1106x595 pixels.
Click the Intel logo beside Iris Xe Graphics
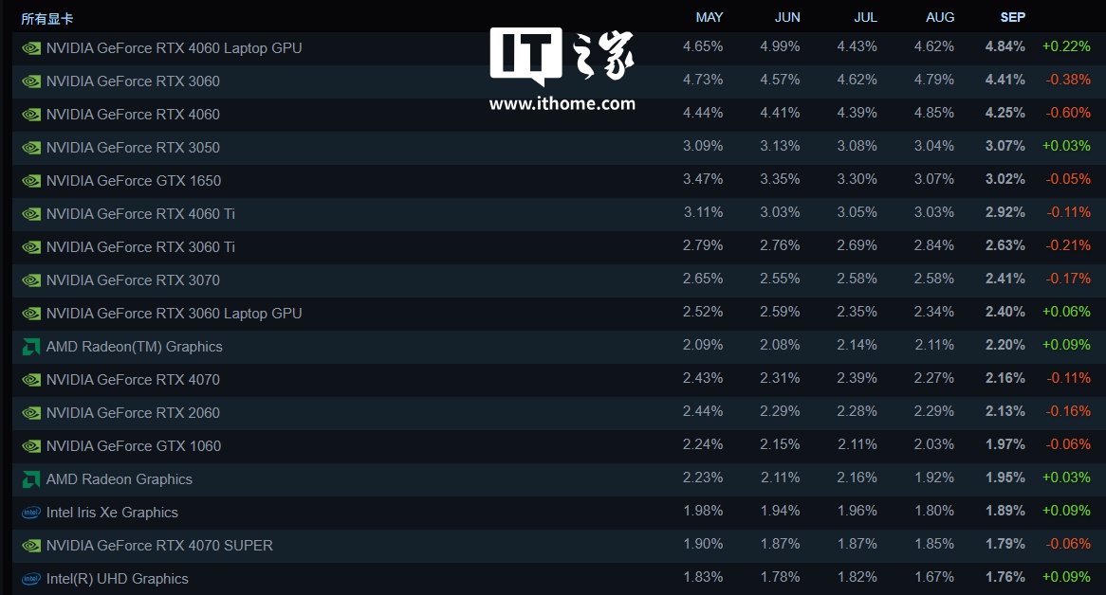[x=31, y=513]
